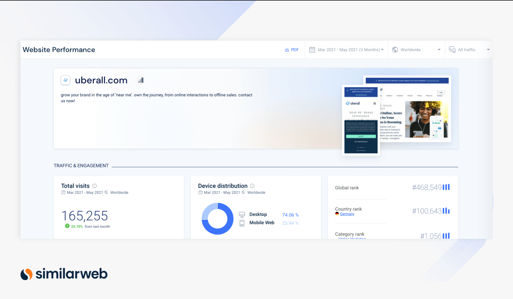513x299 pixels.
Task: Click the Online Marketing category link
Action: coord(352,238)
